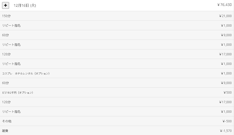
Task: Click the ¥21,000 amount
Action: point(225,16)
